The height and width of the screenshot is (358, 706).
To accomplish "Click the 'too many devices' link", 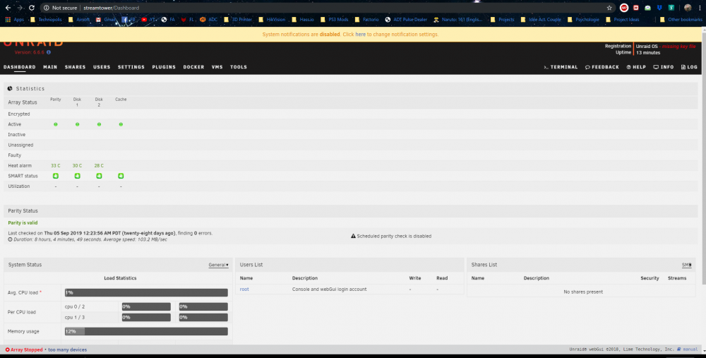I will tap(68, 350).
